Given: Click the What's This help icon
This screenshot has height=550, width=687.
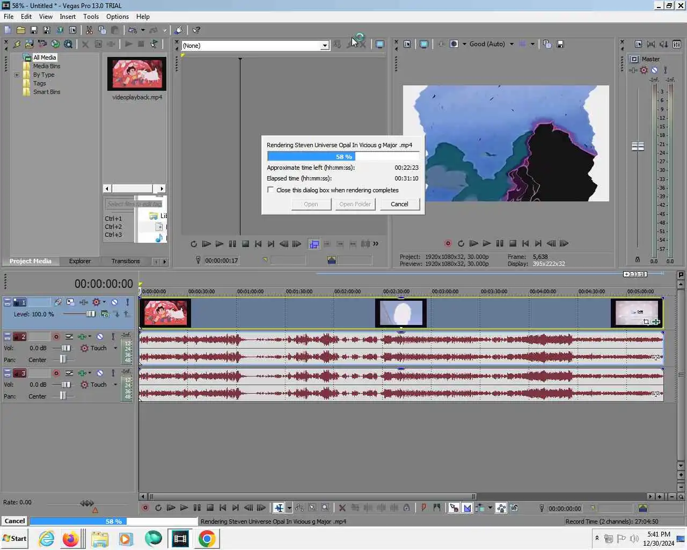Looking at the screenshot, I should point(196,30).
